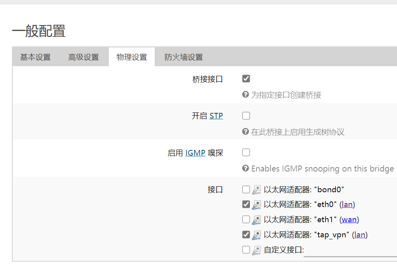Click the Ethernet adapter icon next to eth0
The image size is (397, 280).
click(257, 204)
